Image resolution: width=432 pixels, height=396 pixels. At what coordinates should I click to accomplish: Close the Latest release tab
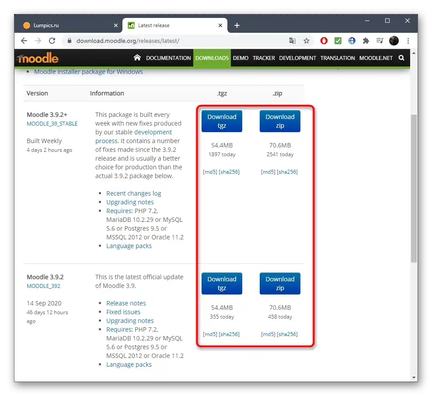220,25
